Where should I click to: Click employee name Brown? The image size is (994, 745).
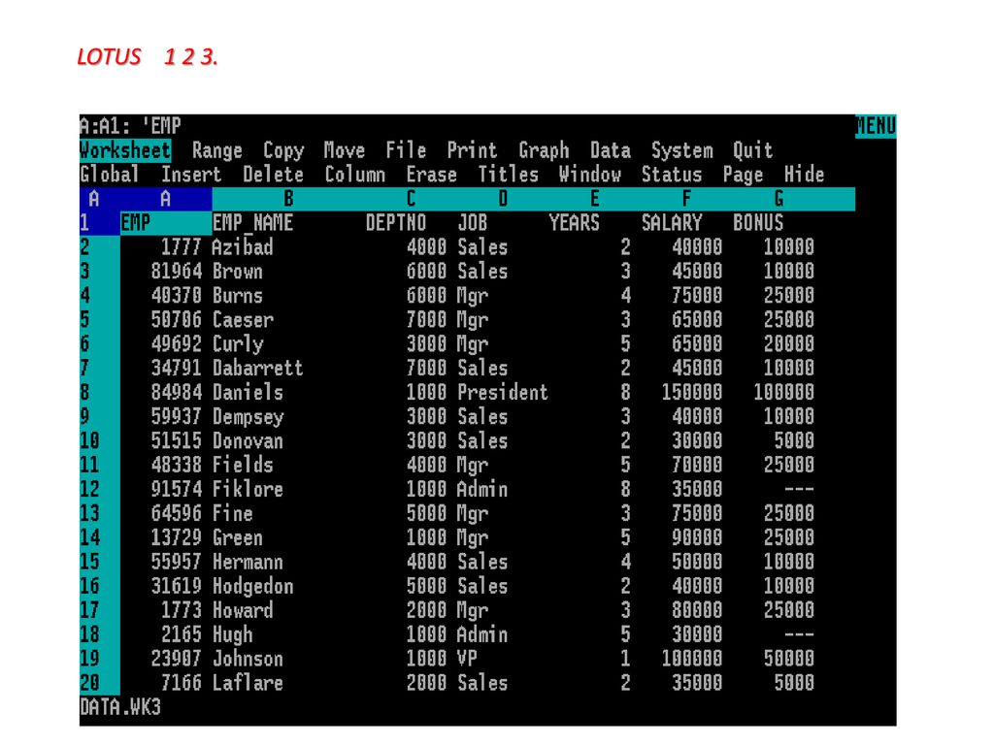point(237,272)
